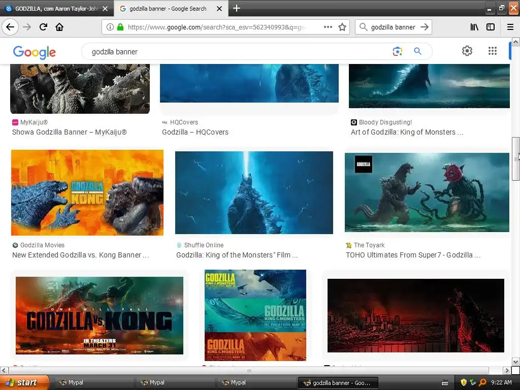
Task: View the secure connection padlock details
Action: (x=120, y=27)
